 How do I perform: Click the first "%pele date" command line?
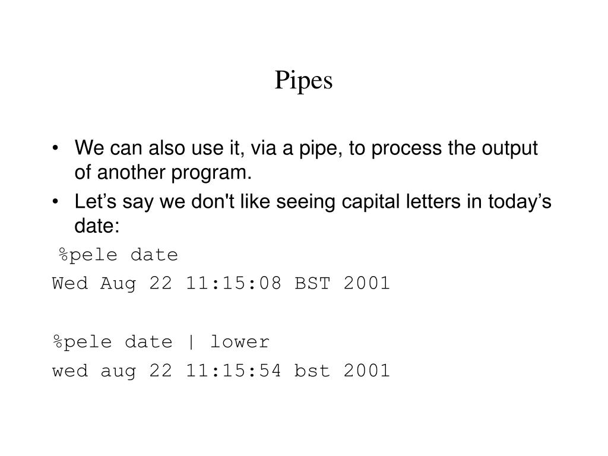pos(119,255)
